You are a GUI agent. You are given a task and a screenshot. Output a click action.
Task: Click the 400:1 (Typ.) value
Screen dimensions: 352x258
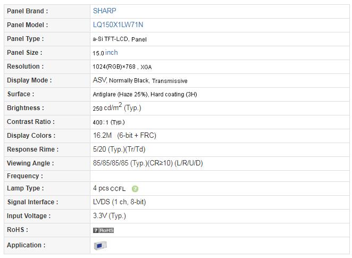(x=108, y=122)
